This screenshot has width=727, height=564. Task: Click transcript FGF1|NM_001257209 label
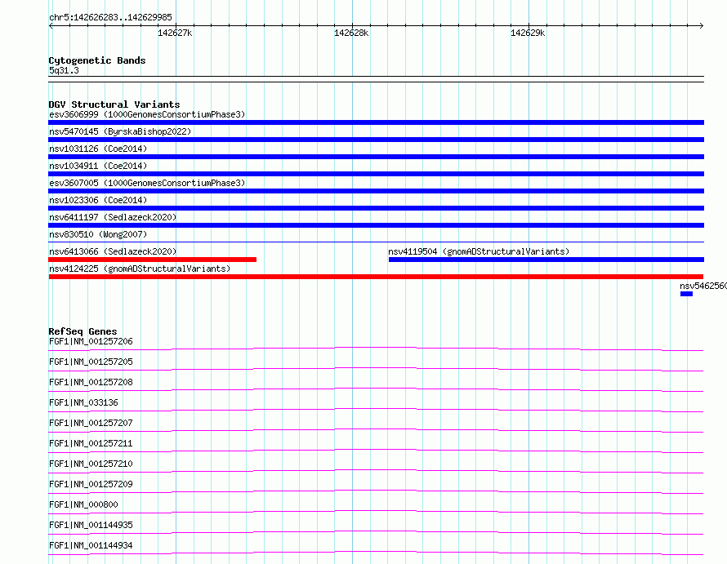tap(91, 484)
